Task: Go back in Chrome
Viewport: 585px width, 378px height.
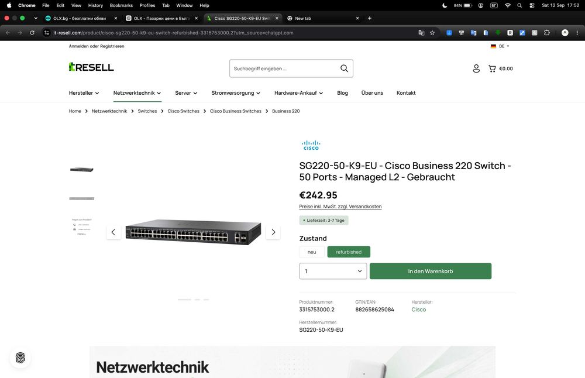Action: (x=8, y=33)
